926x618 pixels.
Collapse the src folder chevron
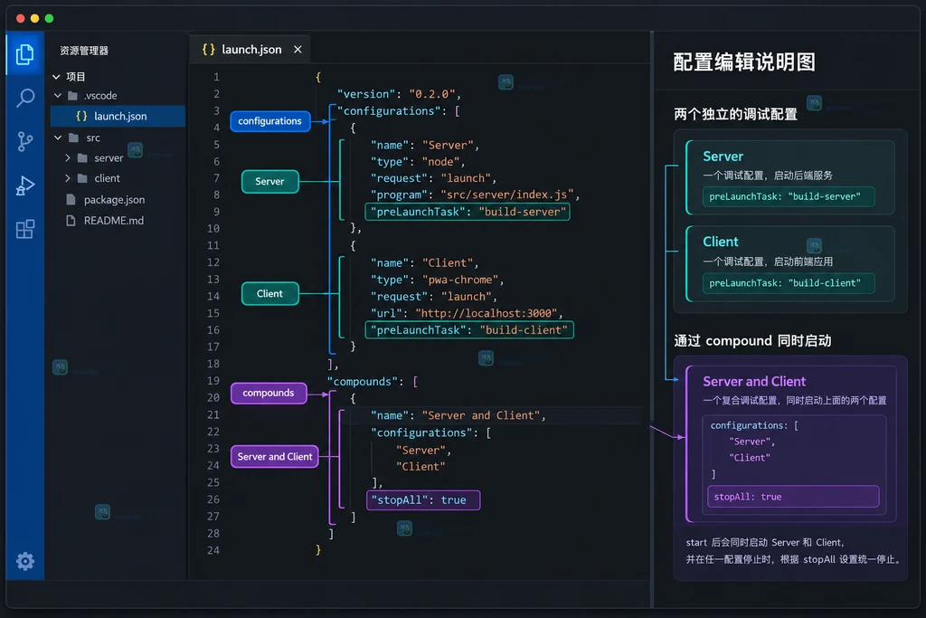pyautogui.click(x=58, y=138)
